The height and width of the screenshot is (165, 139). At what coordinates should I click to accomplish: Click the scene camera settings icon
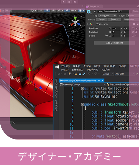[x=72, y=10]
